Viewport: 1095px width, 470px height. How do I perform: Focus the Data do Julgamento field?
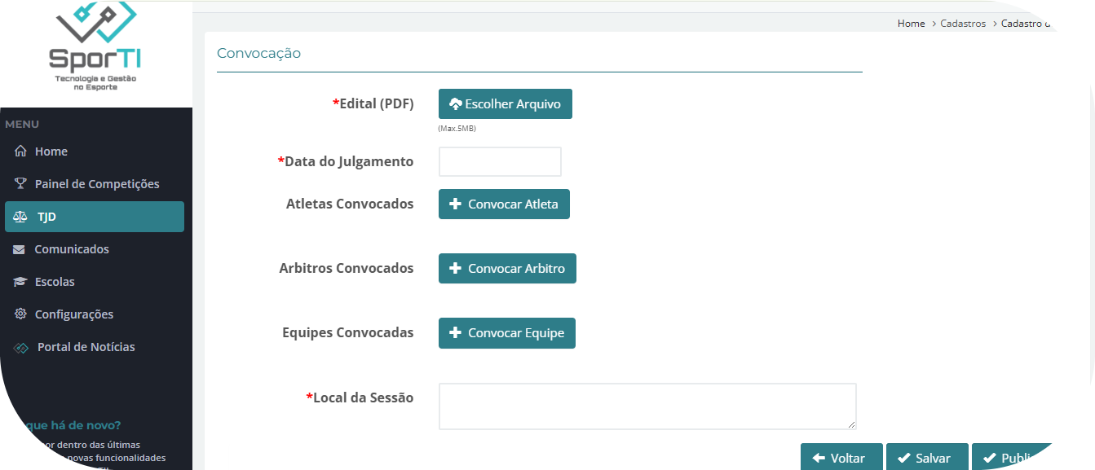(500, 161)
